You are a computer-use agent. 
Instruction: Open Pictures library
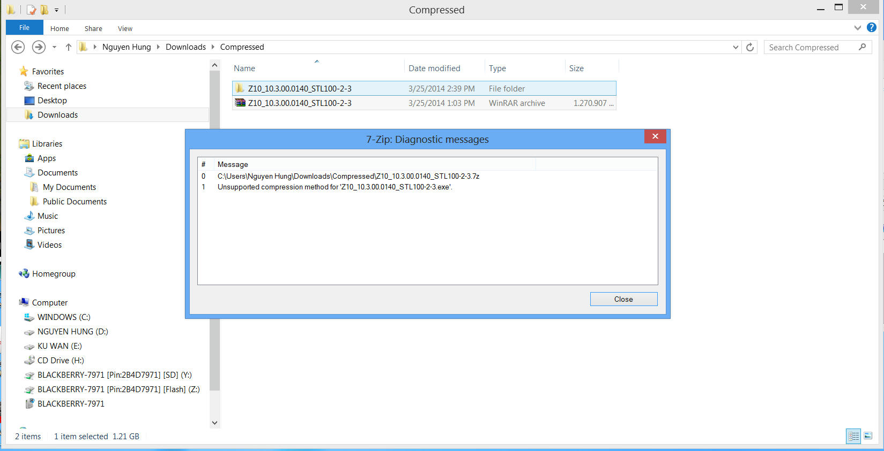[51, 230]
